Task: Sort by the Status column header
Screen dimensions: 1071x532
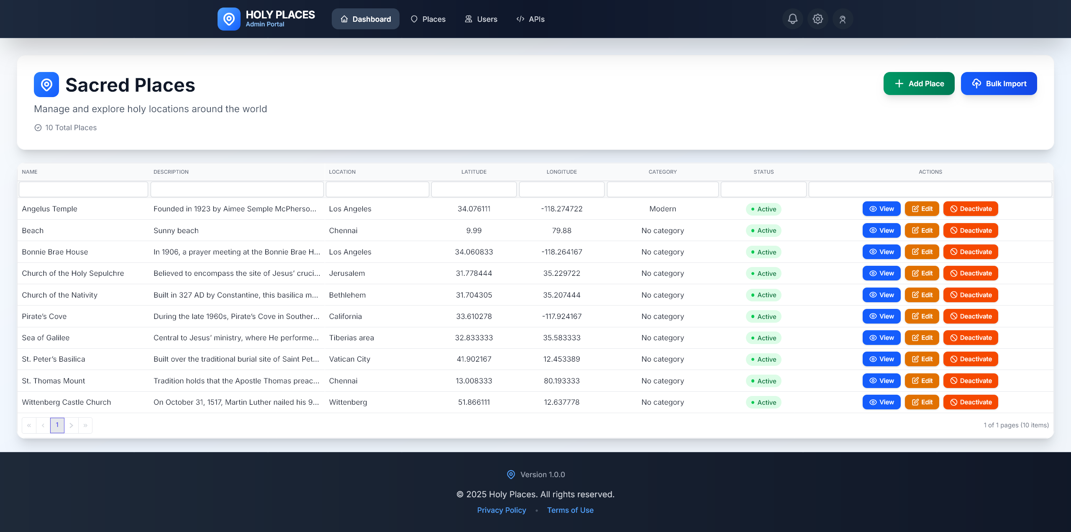Action: coord(764,172)
